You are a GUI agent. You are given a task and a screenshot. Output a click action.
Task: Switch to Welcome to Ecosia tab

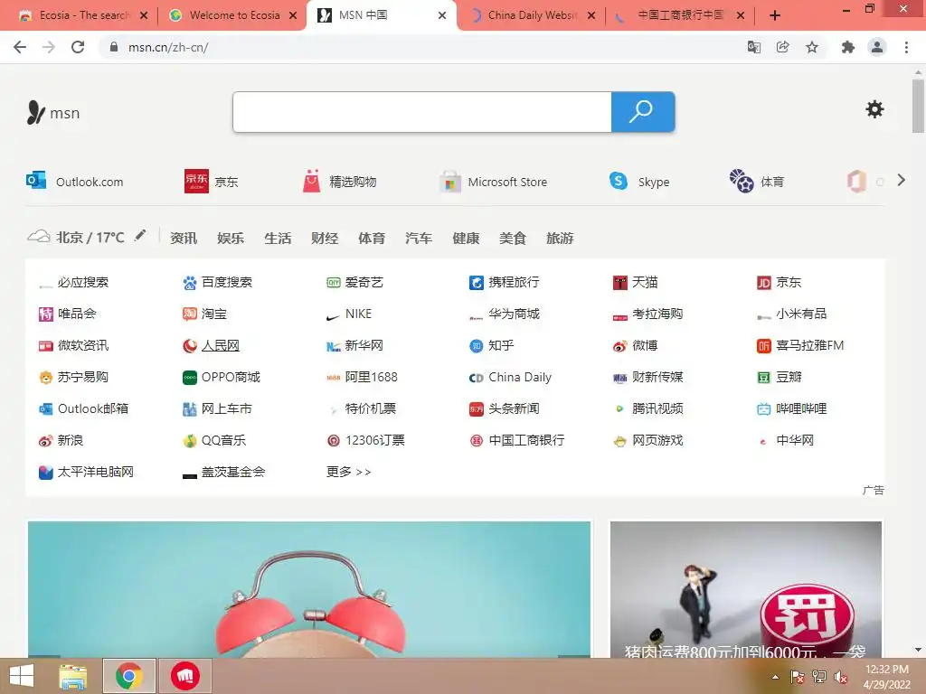[234, 15]
